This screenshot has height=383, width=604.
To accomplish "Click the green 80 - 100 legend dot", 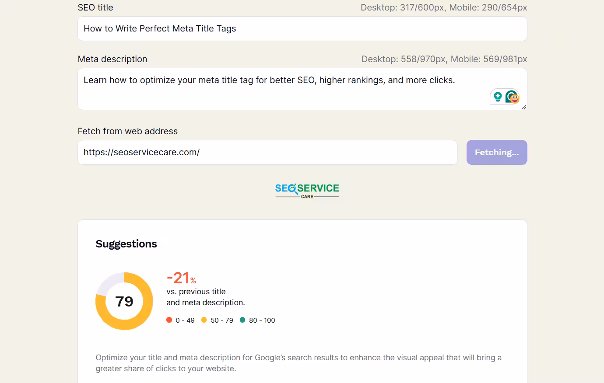I will [242, 320].
